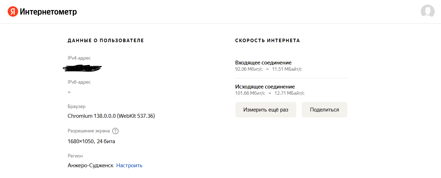Image resolution: width=441 pixels, height=178 pixels.
Task: Open the Настроить region link
Action: [x=129, y=165]
